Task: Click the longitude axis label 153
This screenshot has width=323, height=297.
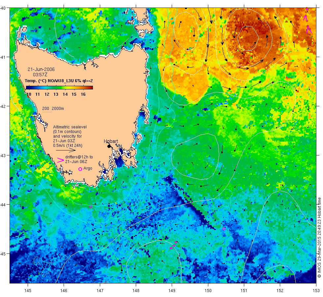Action: pos(316,291)
